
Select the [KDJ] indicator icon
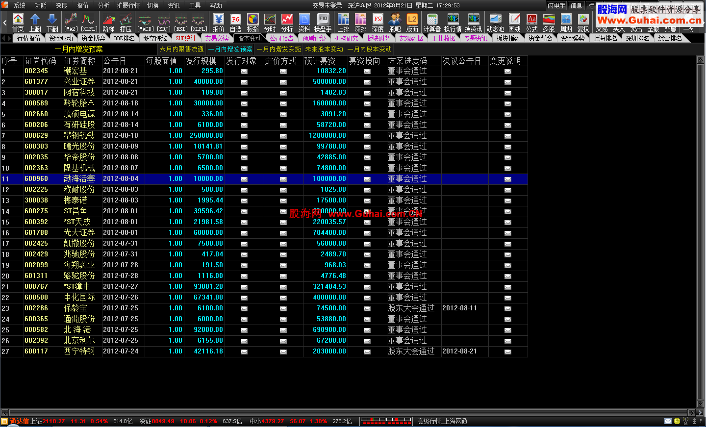click(x=164, y=23)
